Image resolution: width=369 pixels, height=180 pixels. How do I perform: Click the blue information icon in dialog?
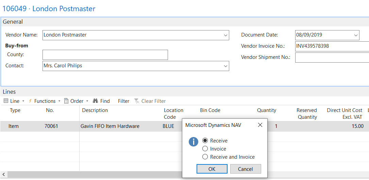click(x=194, y=142)
